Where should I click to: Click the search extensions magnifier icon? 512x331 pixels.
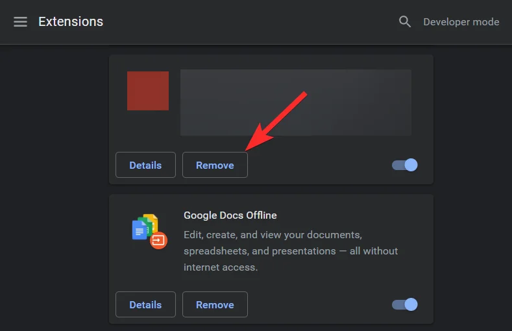(x=404, y=22)
